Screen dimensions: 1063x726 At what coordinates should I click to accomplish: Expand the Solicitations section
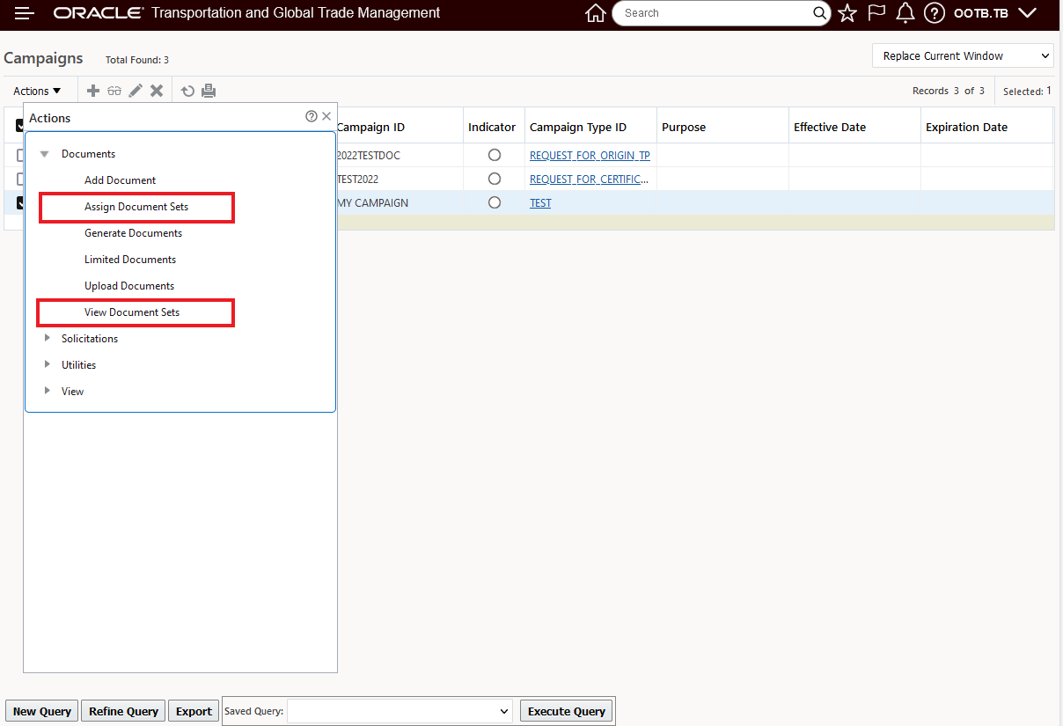(x=89, y=338)
